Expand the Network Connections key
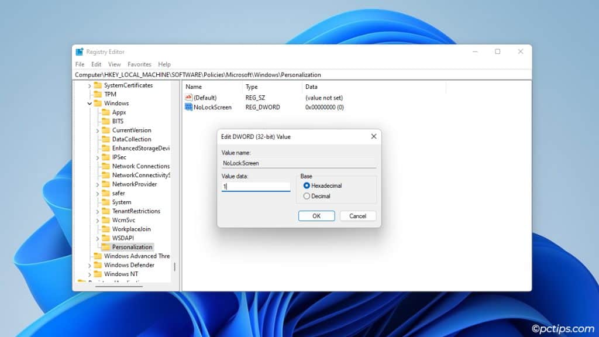599x337 pixels. tap(98, 166)
